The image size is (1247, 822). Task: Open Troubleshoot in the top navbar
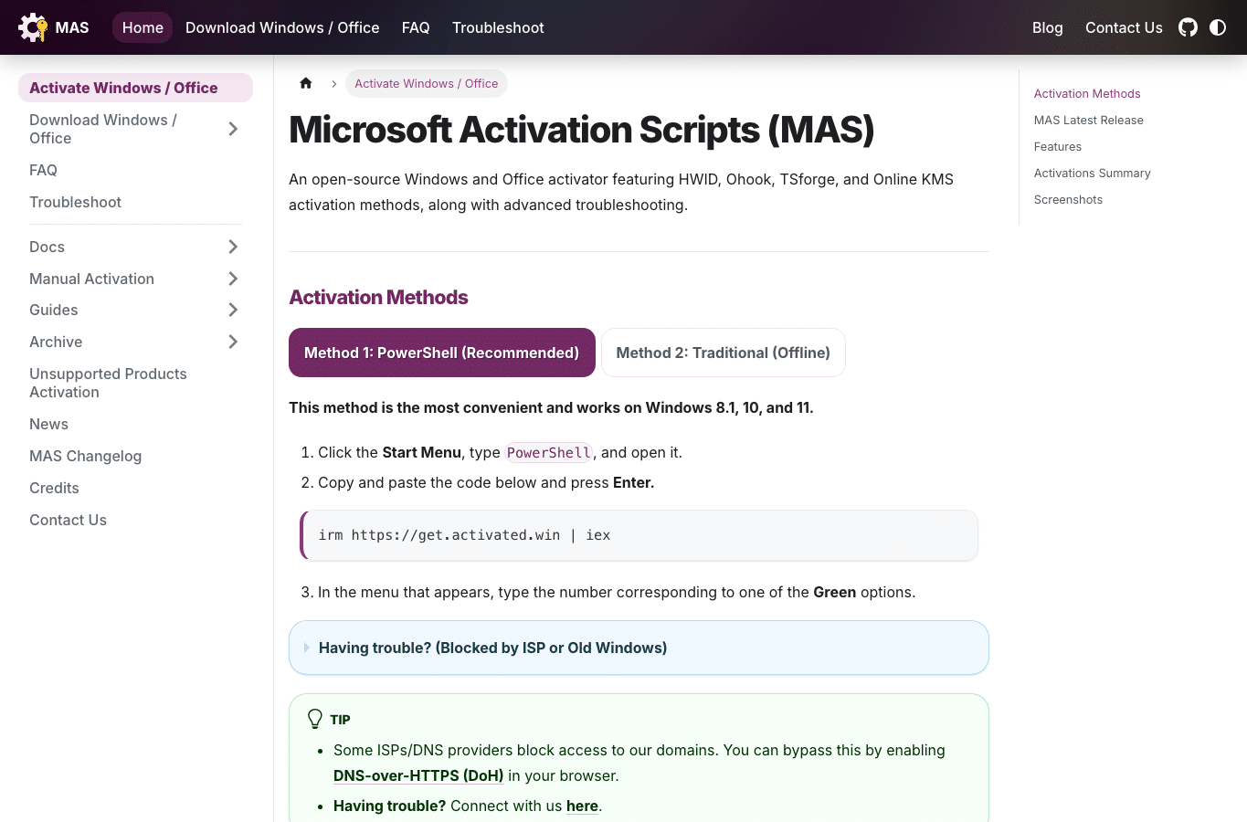pyautogui.click(x=498, y=27)
